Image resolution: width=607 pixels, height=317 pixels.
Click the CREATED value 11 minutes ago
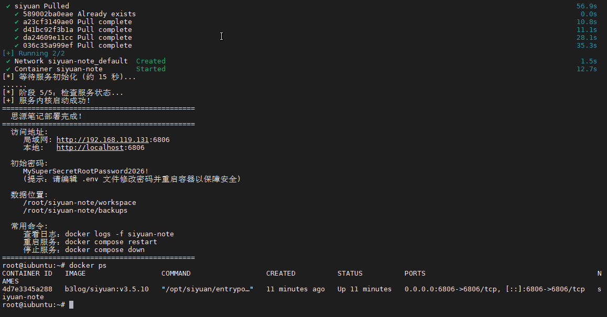(x=295, y=289)
